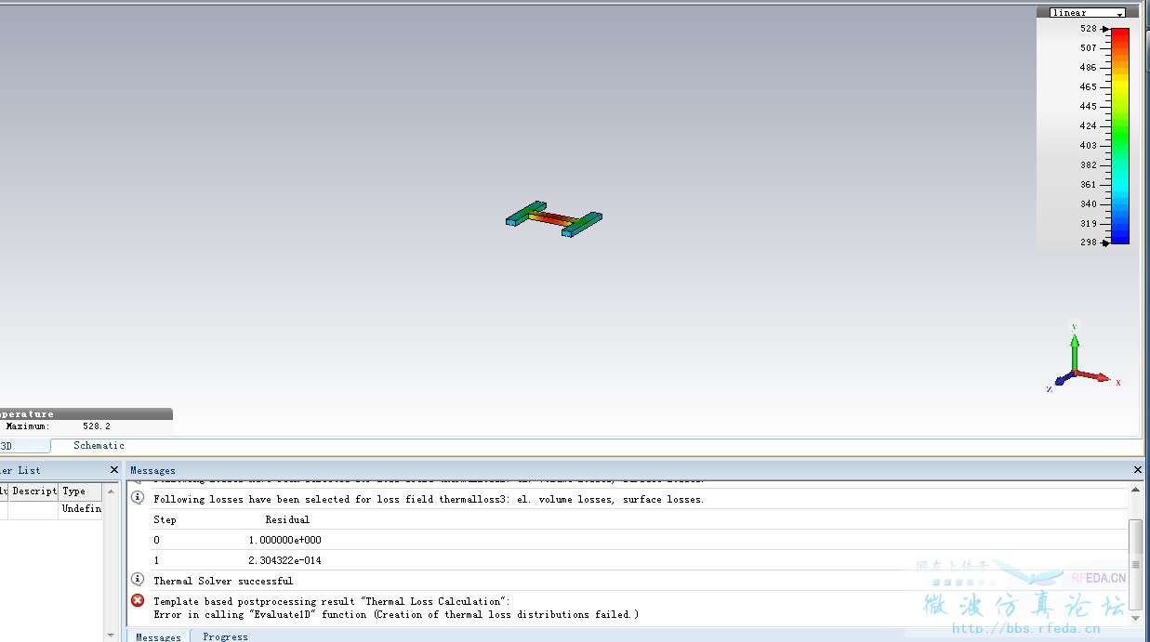The height and width of the screenshot is (642, 1150).
Task: Click parameter list scrollbar up arrow
Action: 112,492
